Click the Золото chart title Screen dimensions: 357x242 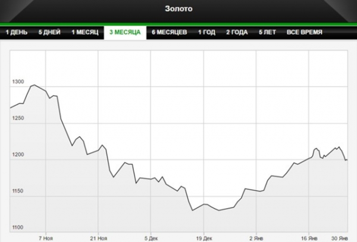[x=178, y=9]
